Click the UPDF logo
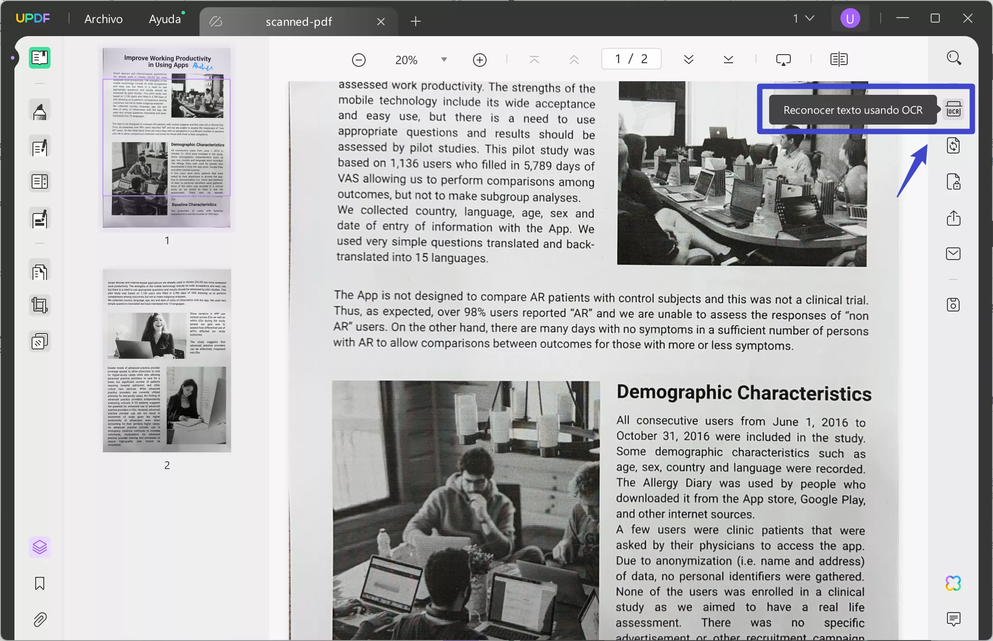Viewport: 993px width, 641px height. tap(33, 18)
